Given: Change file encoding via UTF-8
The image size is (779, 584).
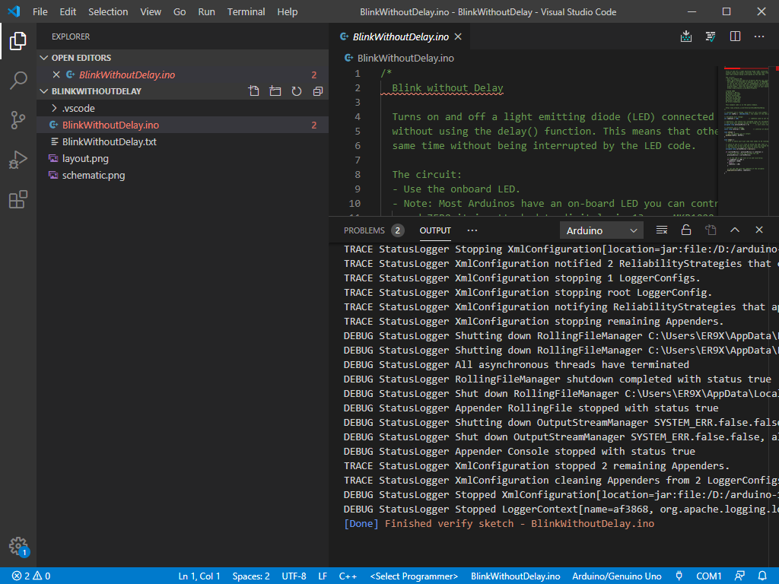Looking at the screenshot, I should (294, 576).
